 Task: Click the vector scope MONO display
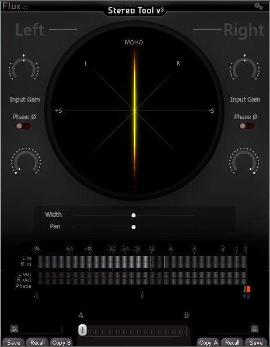[x=135, y=110]
